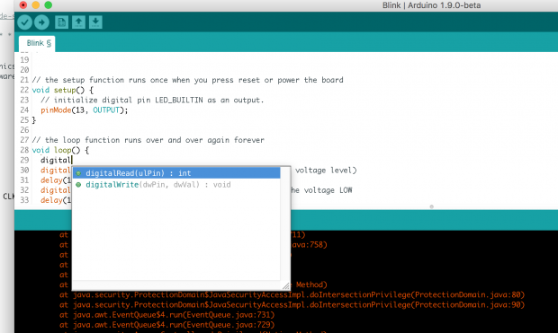Save the sketch with the down-arrow icon
This screenshot has width=558, height=333.
pos(95,22)
